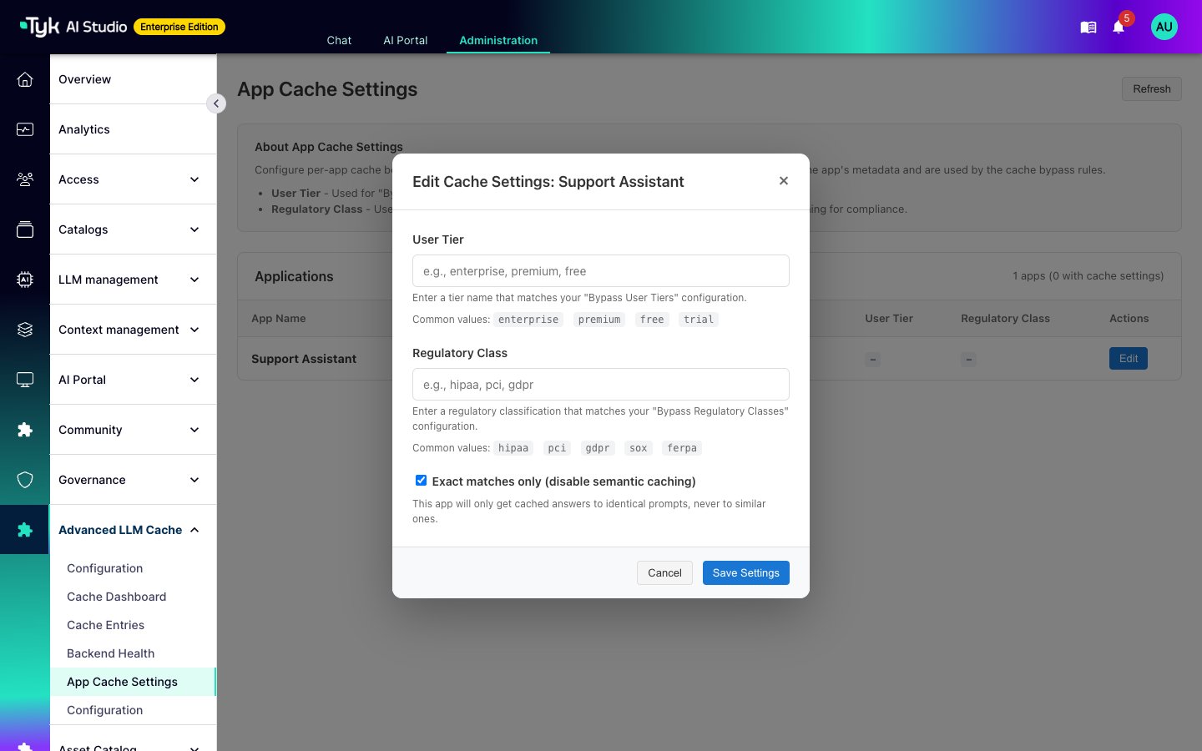Open the analytics monitor icon in the rail
The image size is (1202, 751).
tap(25, 129)
